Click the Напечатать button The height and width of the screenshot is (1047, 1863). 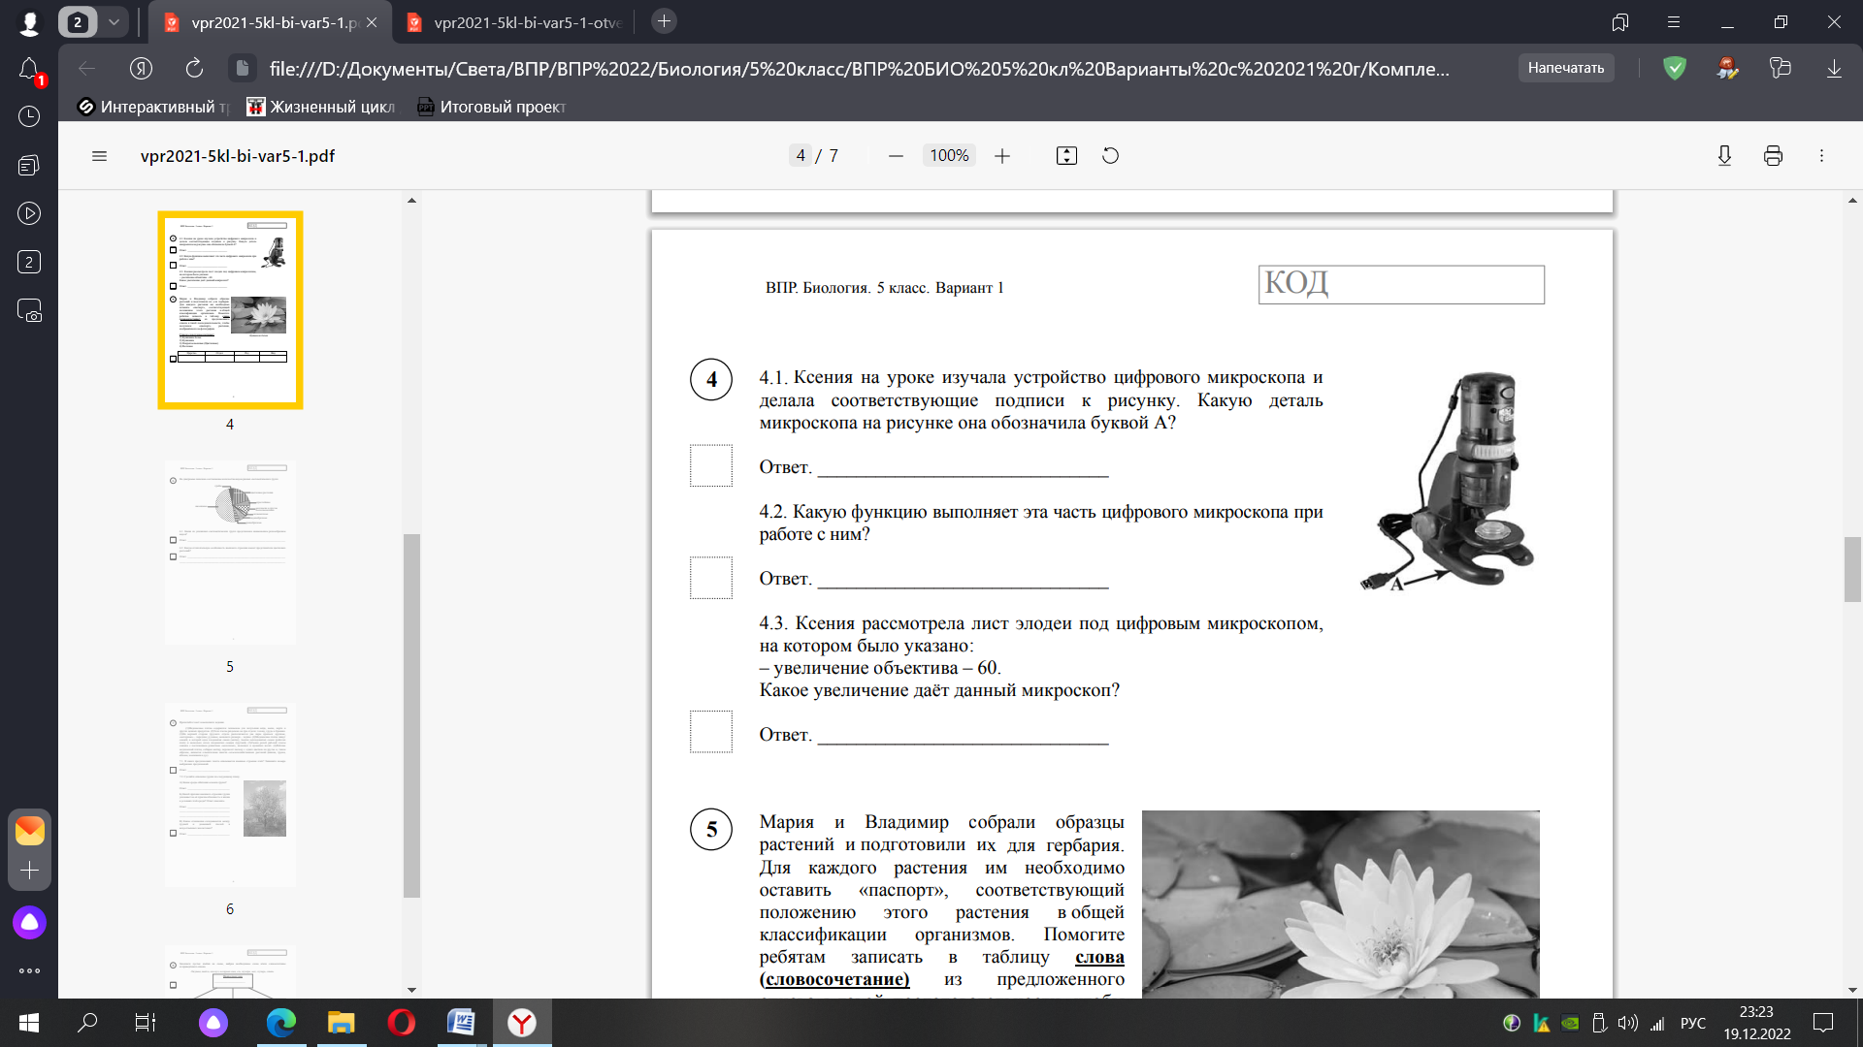click(x=1566, y=68)
